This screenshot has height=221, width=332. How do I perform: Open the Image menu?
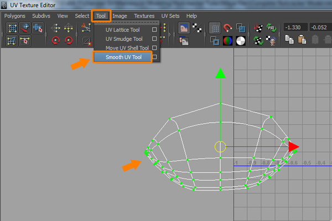120,16
